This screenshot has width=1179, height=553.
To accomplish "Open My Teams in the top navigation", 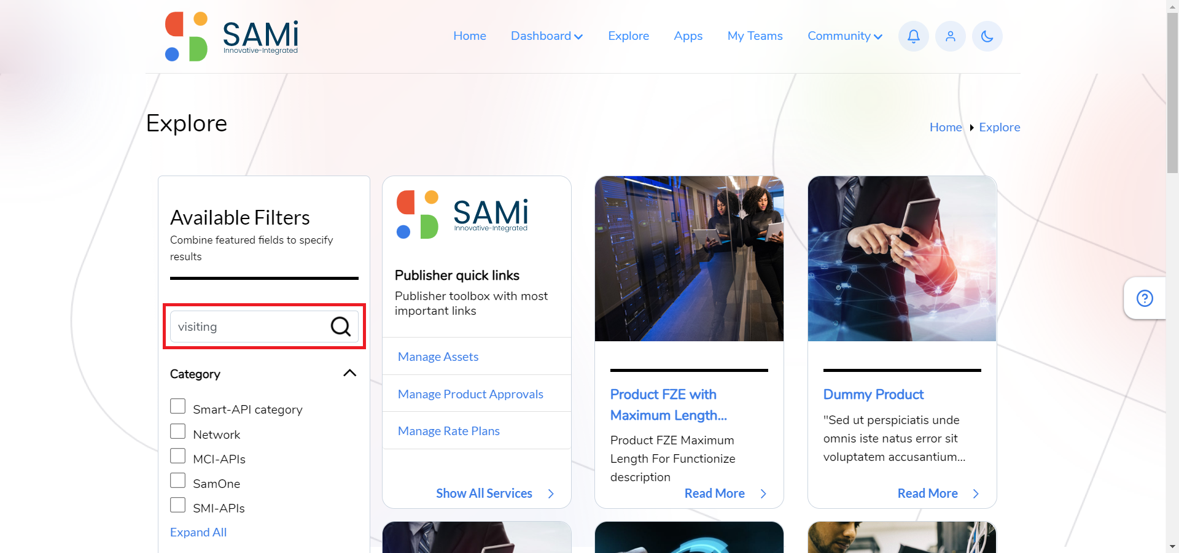I will click(755, 36).
